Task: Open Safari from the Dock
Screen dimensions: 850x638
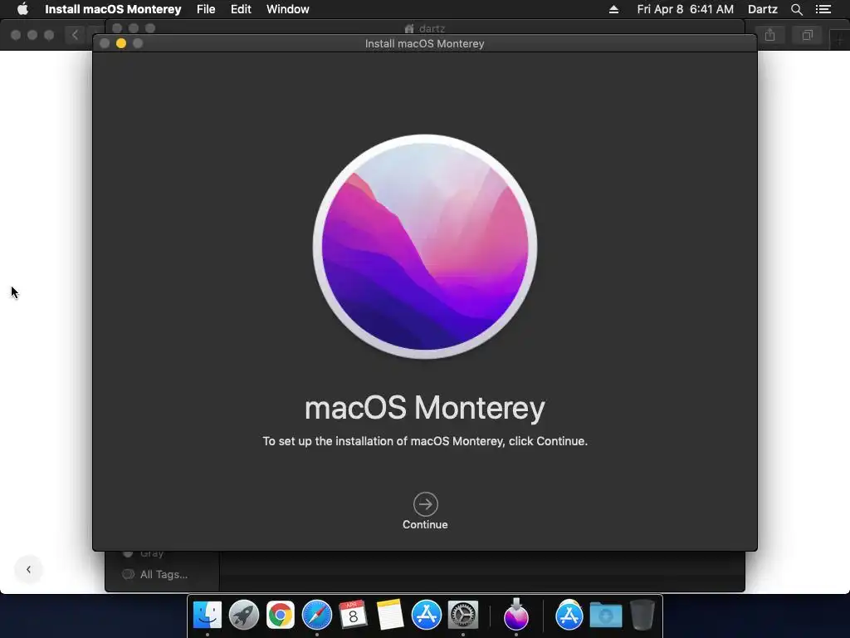Action: tap(317, 616)
